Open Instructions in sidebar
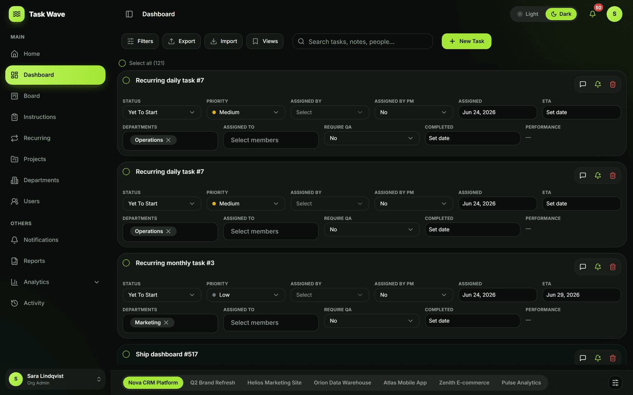Viewport: 633px width, 395px height. (x=55, y=117)
